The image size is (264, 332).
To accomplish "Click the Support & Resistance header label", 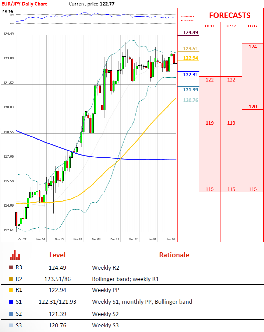I will point(188,18).
